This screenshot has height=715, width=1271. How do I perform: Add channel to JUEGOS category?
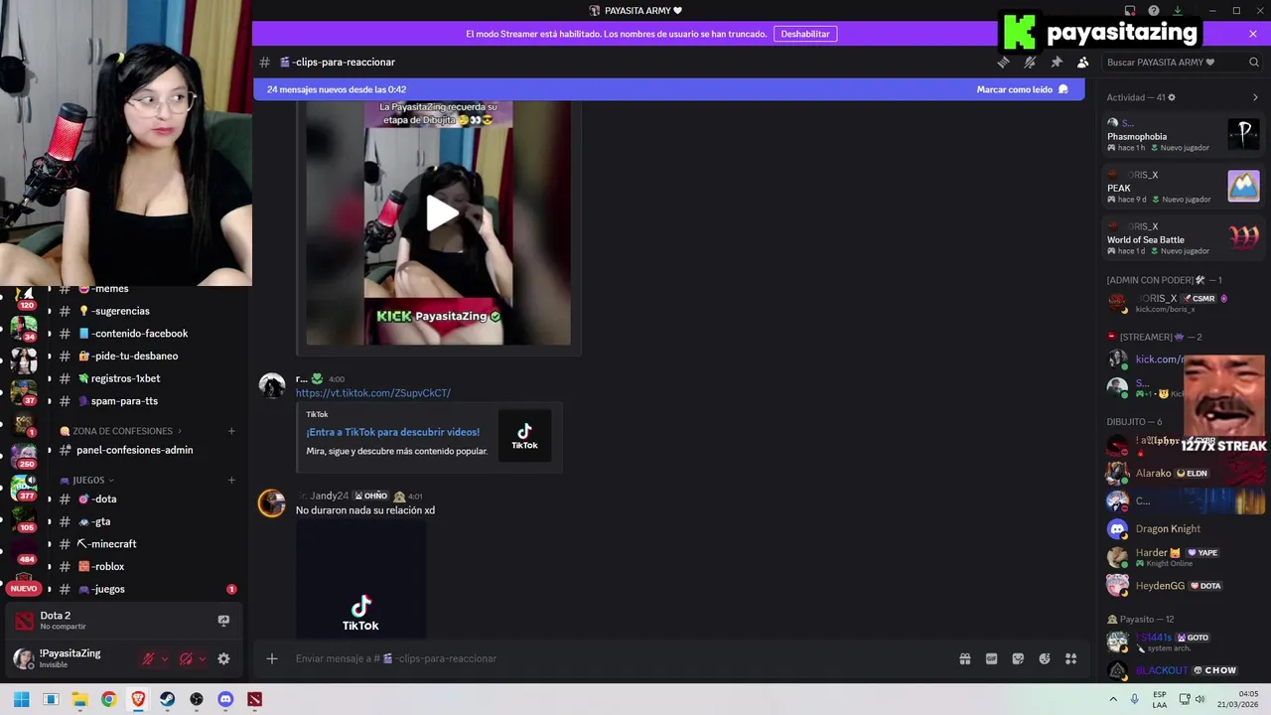tap(231, 480)
